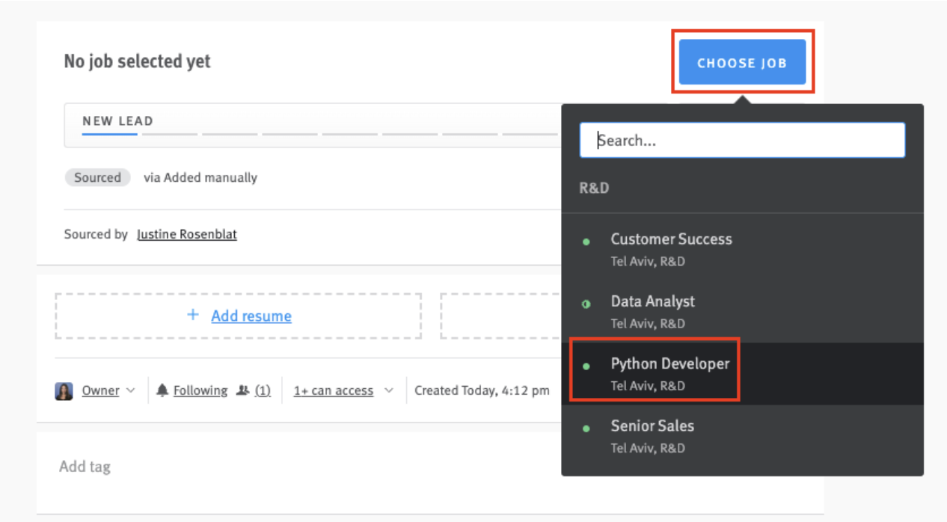Image resolution: width=947 pixels, height=522 pixels.
Task: Click green status dot beside Customer Success
Action: click(x=586, y=242)
